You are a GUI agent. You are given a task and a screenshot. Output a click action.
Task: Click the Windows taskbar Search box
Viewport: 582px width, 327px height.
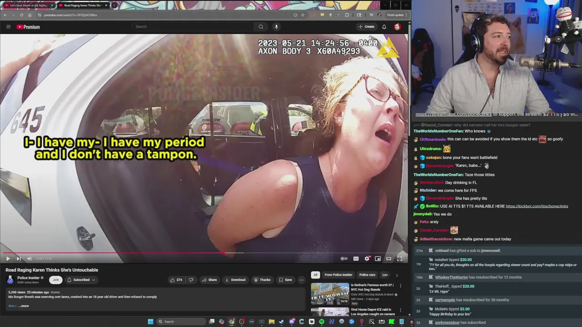click(180, 322)
